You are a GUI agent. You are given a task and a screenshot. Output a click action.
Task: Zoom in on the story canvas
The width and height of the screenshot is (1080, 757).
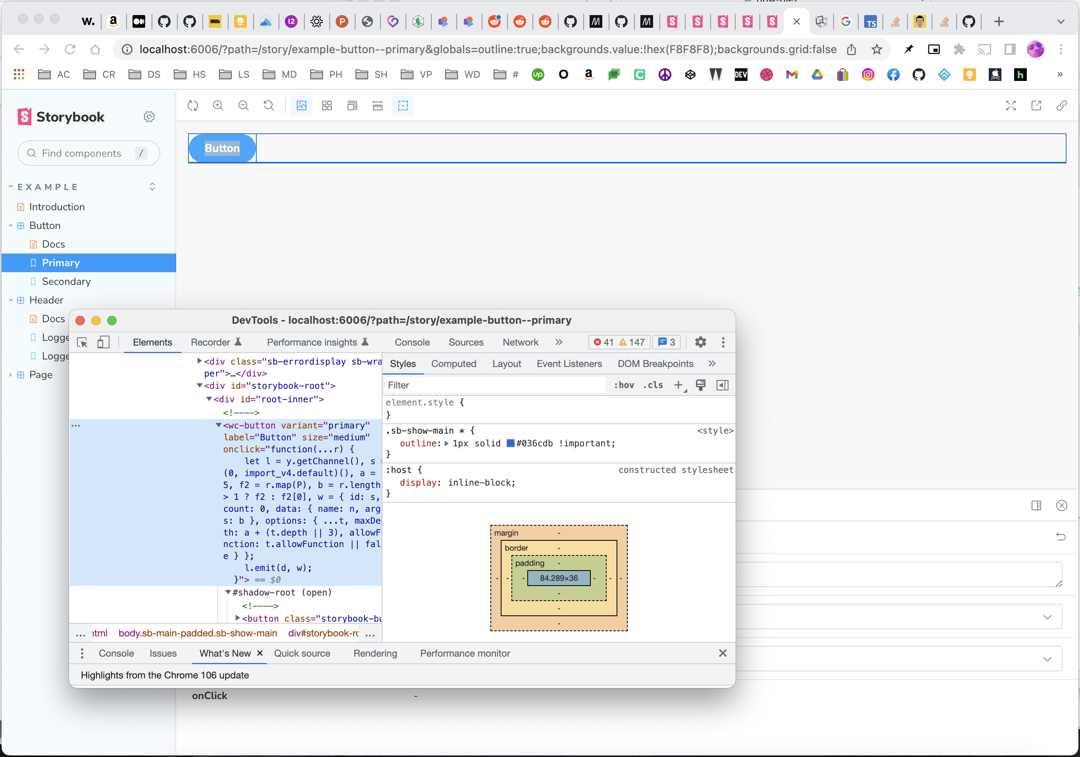click(x=218, y=106)
